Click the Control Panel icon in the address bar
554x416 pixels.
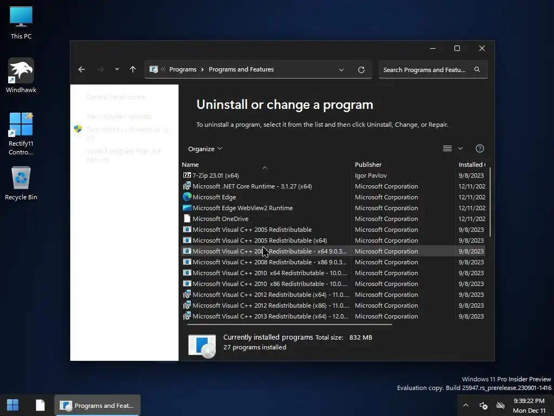(153, 69)
